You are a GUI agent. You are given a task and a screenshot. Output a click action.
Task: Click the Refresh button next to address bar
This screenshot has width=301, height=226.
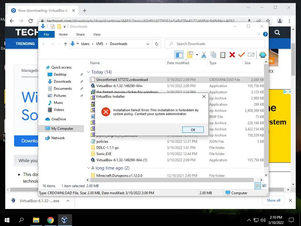157,44
